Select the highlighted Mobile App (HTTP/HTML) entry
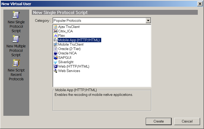The width and height of the screenshot is (204, 129). [x=79, y=40]
